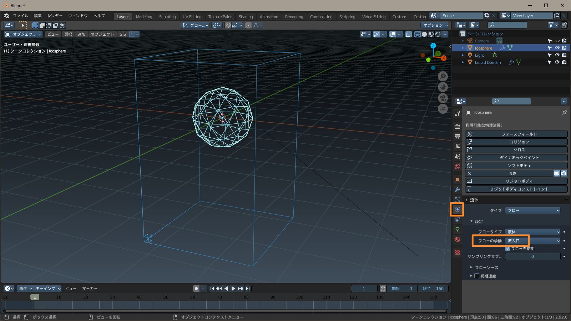Uncheck the フローを使用 checkbox
The image size is (571, 321).
coord(507,249)
